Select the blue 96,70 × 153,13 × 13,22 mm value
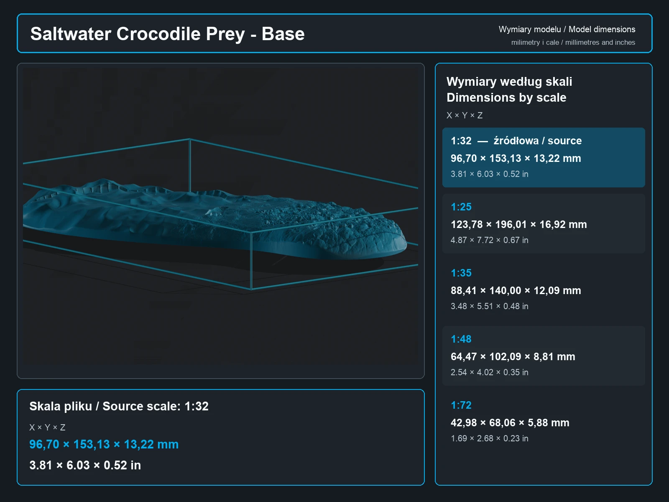Screen dimensions: 669x502 [104, 444]
